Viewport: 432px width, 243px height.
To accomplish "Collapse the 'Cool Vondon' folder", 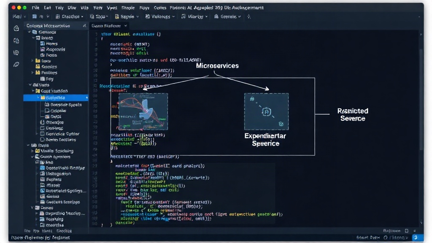I will pos(33,91).
